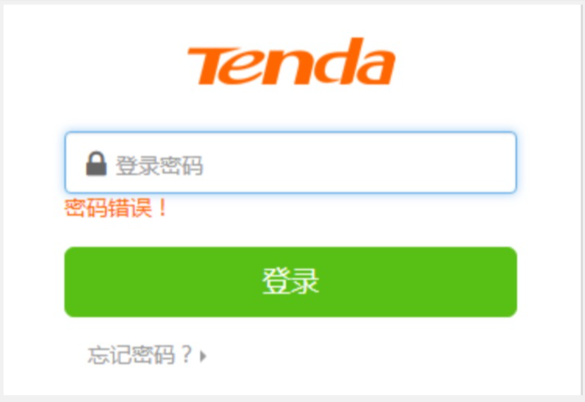The image size is (585, 402).
Task: Click the blue-outlined login password box
Action: [291, 163]
